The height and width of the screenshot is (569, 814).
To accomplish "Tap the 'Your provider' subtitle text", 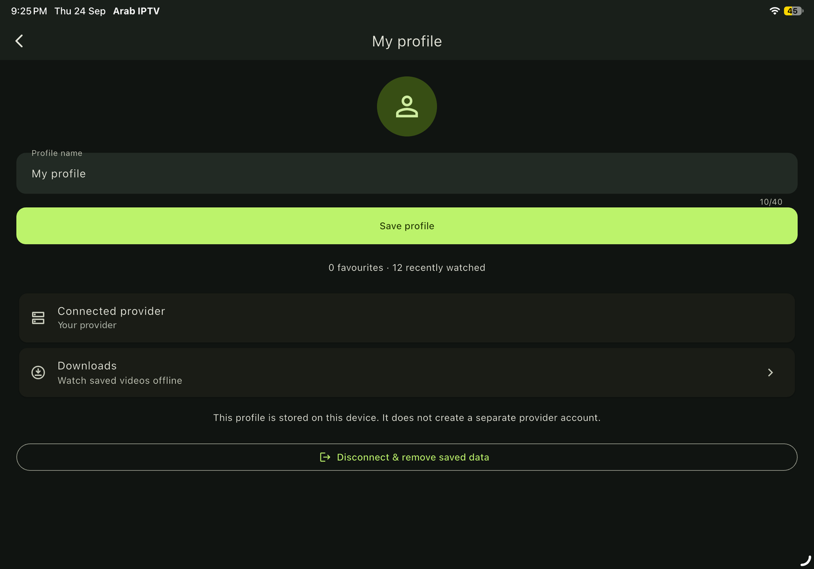I will pos(87,325).
